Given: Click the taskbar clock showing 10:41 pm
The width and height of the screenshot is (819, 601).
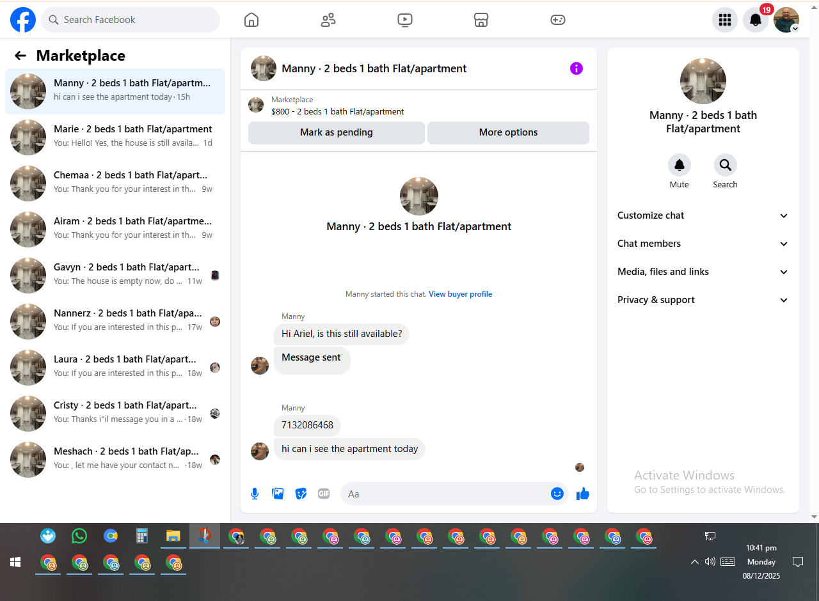Looking at the screenshot, I should click(761, 562).
